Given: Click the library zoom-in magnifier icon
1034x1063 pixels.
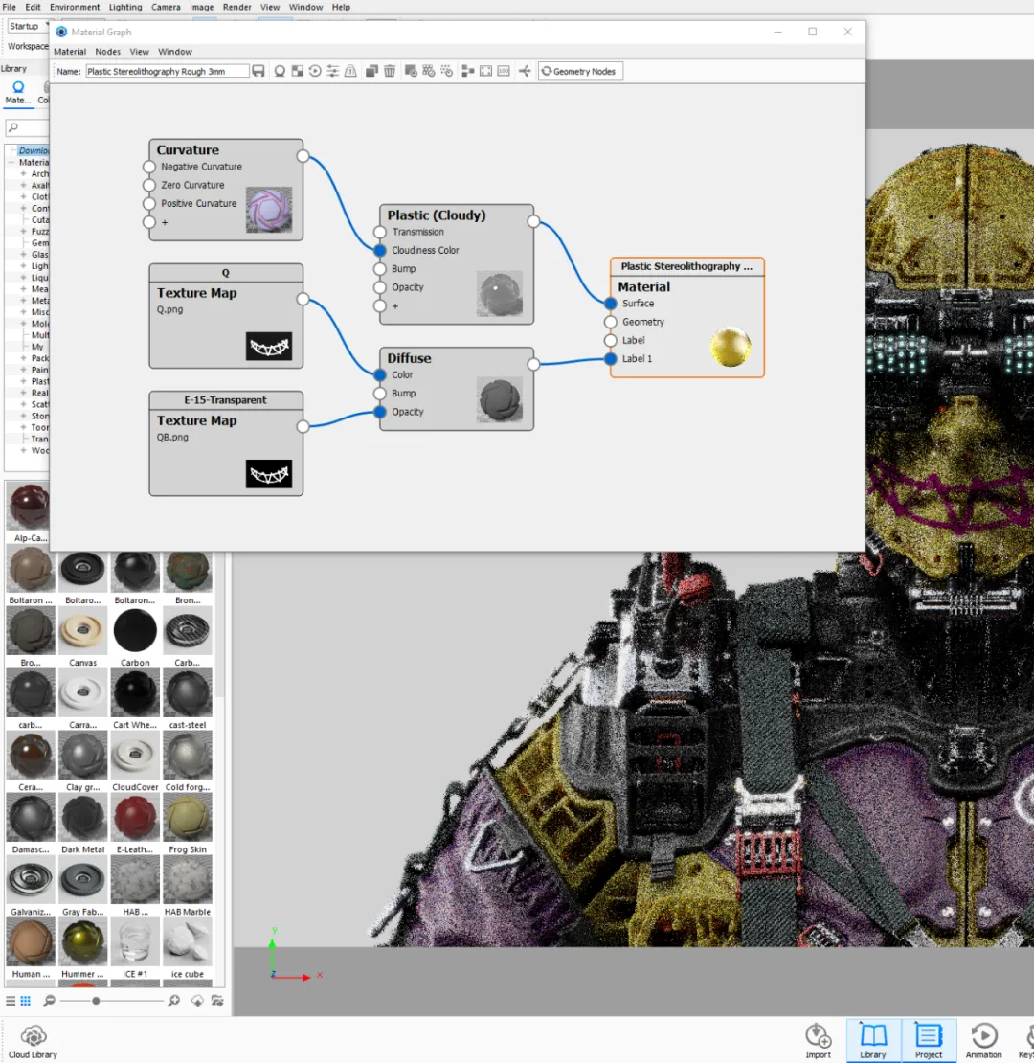Looking at the screenshot, I should pos(173,1001).
